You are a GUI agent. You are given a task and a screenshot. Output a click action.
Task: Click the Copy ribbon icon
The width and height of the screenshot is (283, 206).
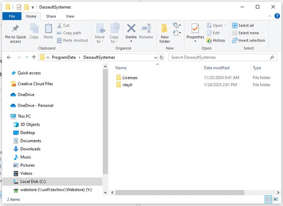(34, 28)
